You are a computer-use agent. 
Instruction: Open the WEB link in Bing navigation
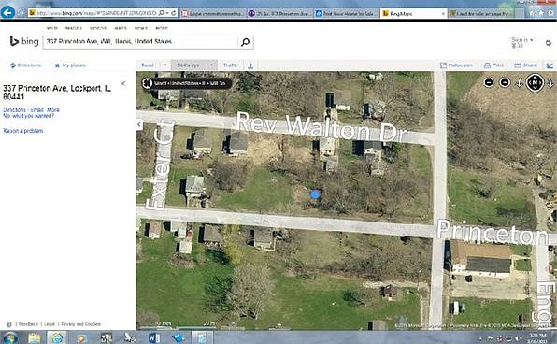(x=52, y=28)
